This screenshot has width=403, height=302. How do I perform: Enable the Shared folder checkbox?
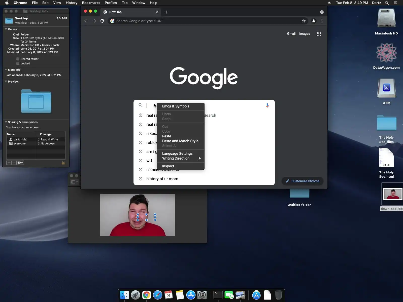(x=18, y=59)
